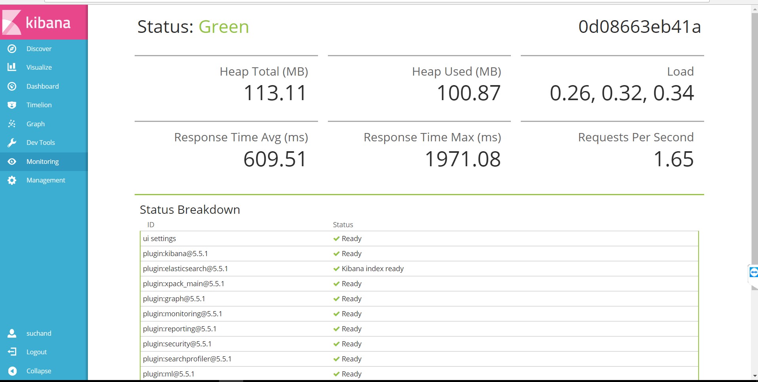Click the ID column header

tap(150, 225)
